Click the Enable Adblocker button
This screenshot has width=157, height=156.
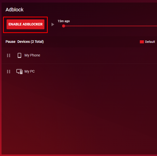point(25,24)
